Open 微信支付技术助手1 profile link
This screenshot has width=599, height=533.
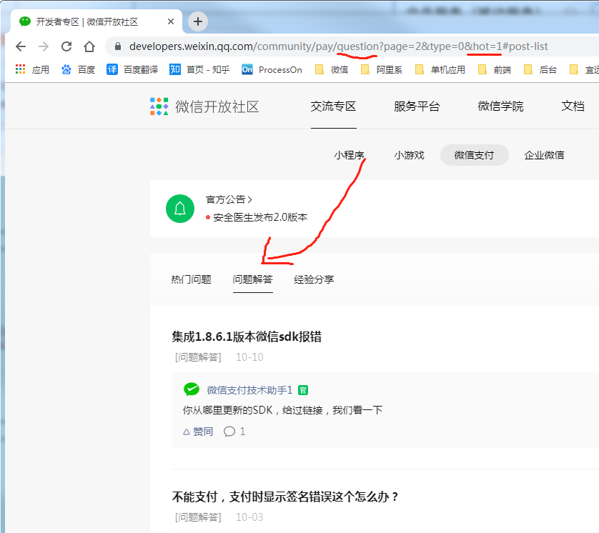coord(249,390)
